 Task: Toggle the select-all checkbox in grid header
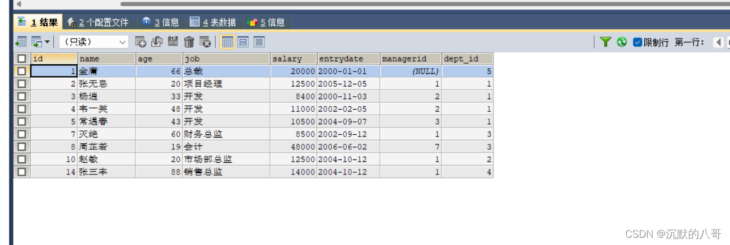pos(21,58)
